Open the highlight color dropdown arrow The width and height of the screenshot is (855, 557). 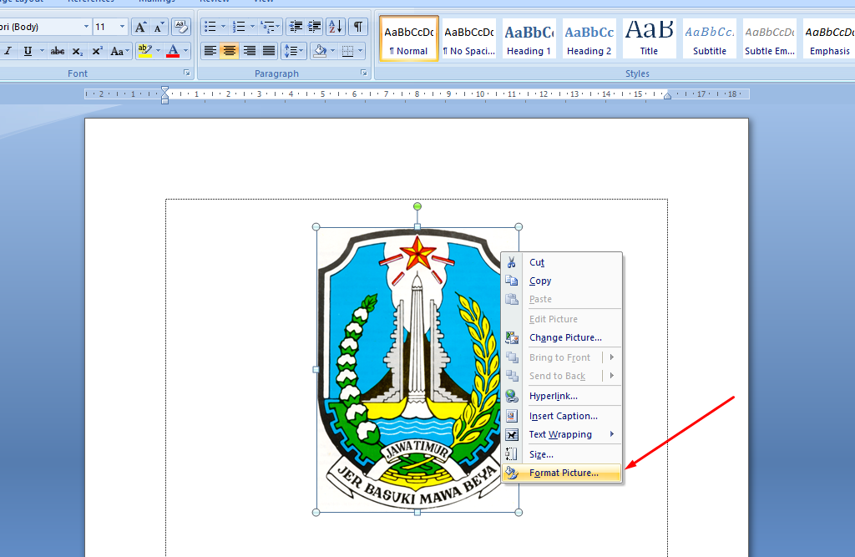click(x=158, y=51)
